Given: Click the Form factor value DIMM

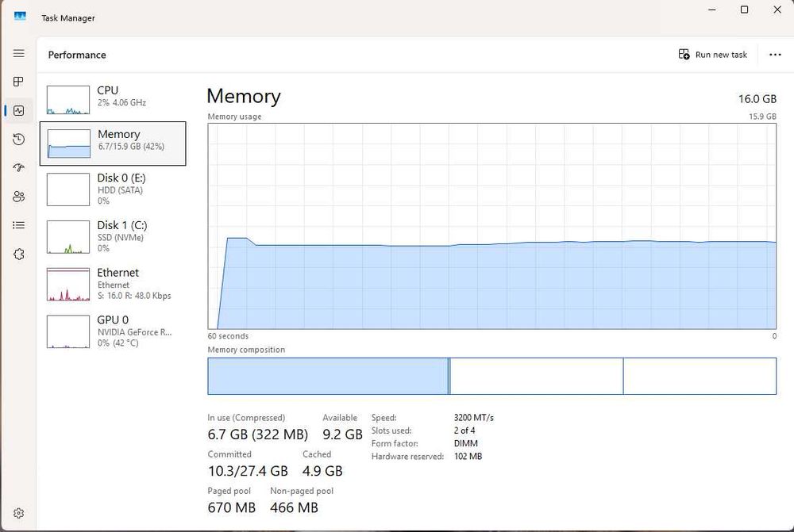Looking at the screenshot, I should click(x=465, y=443).
